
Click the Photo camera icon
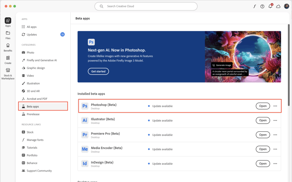click(x=23, y=53)
